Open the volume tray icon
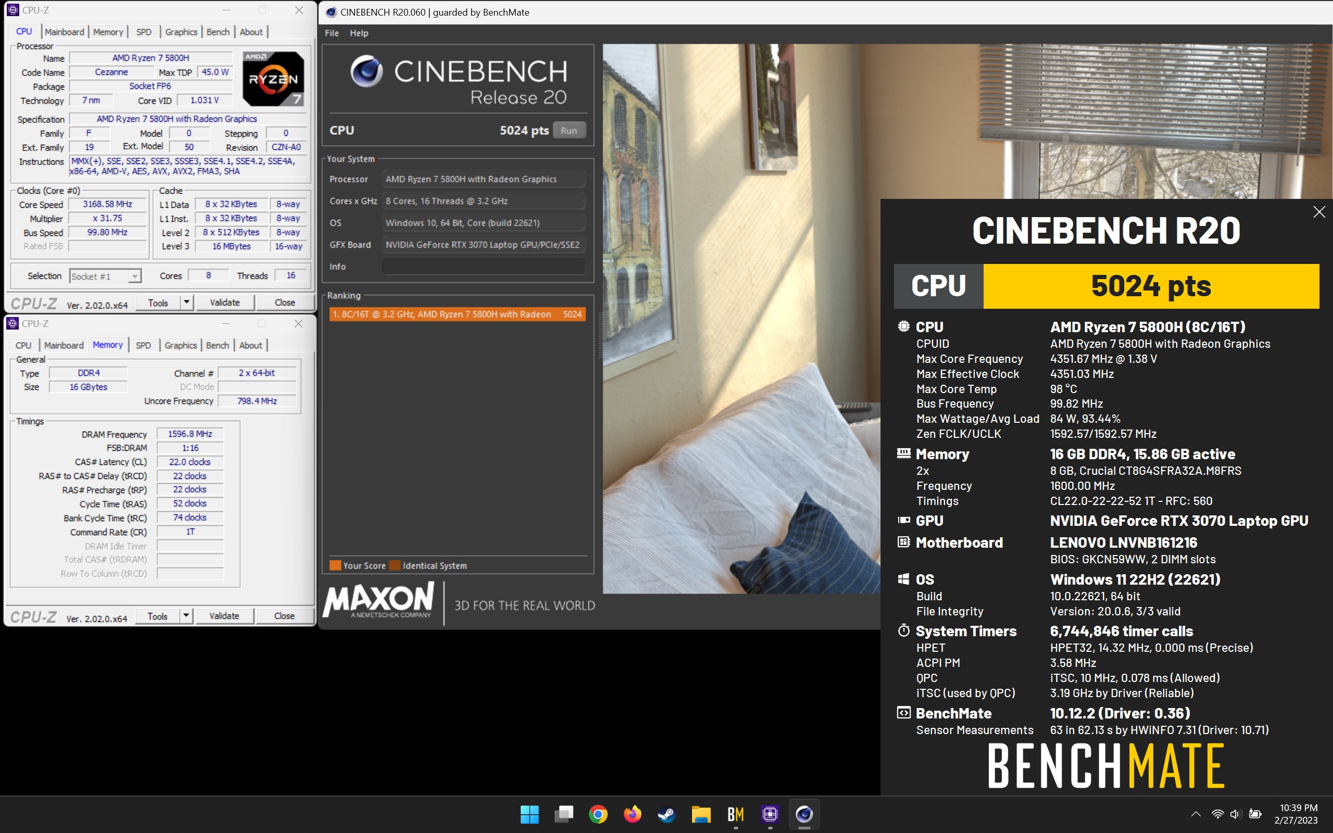 (1236, 814)
